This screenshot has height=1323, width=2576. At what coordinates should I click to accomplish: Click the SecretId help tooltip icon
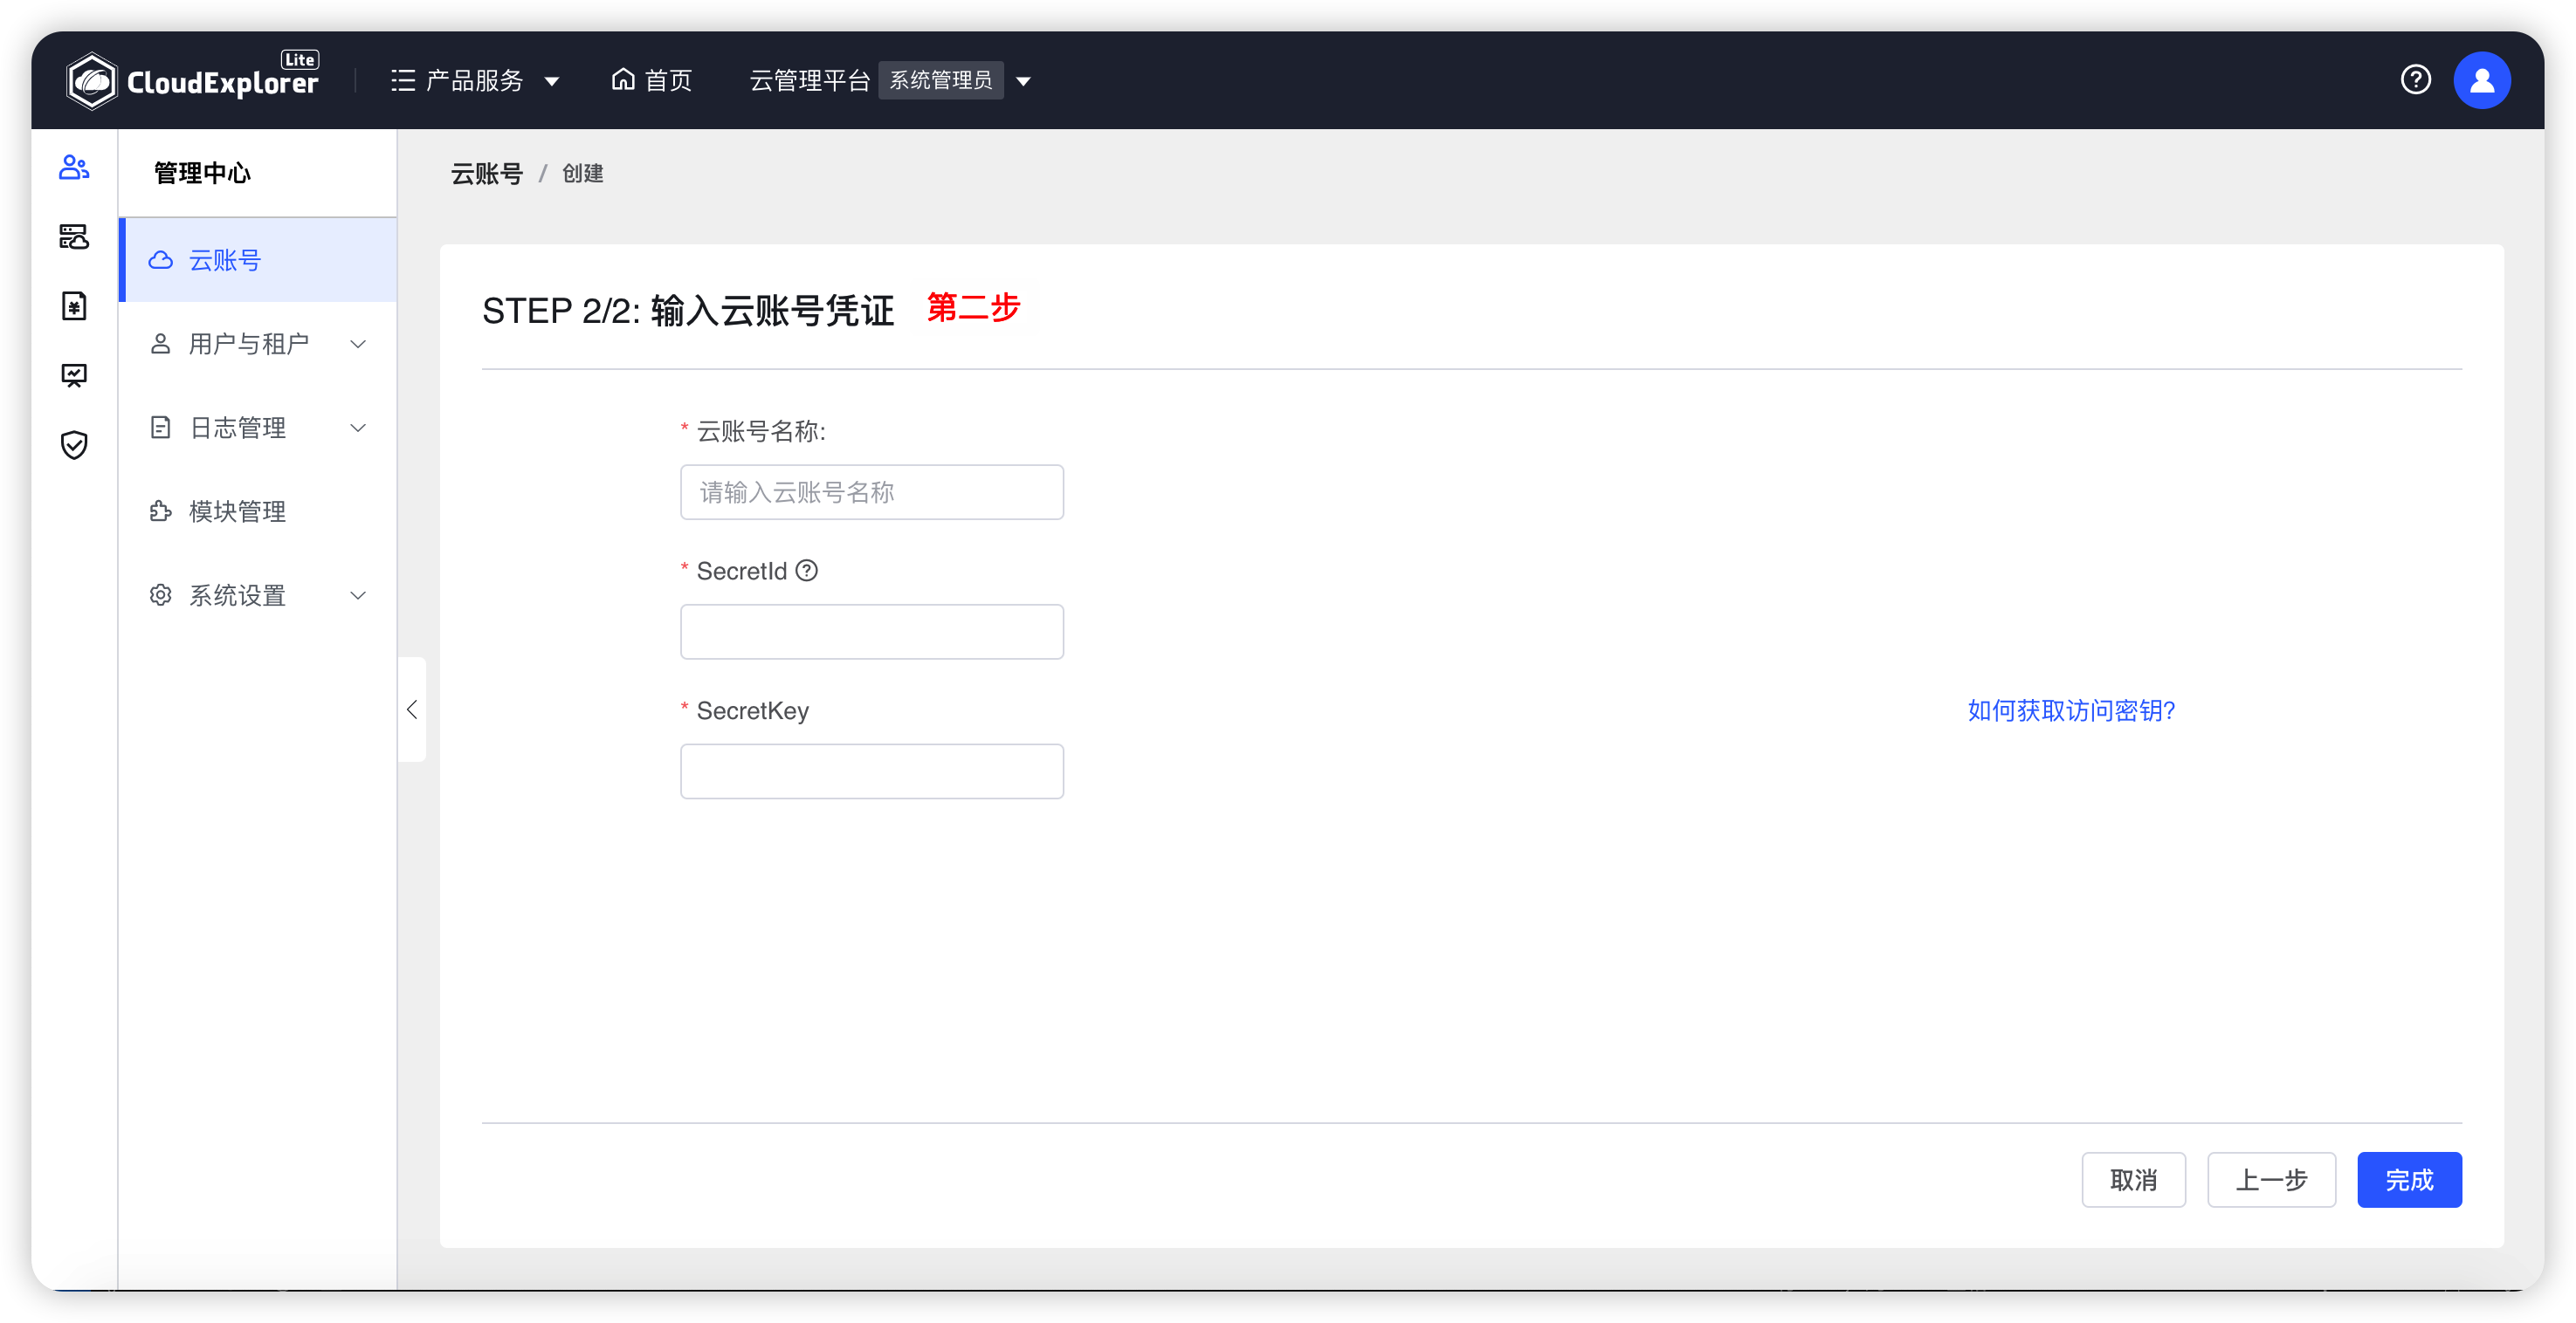pyautogui.click(x=807, y=571)
